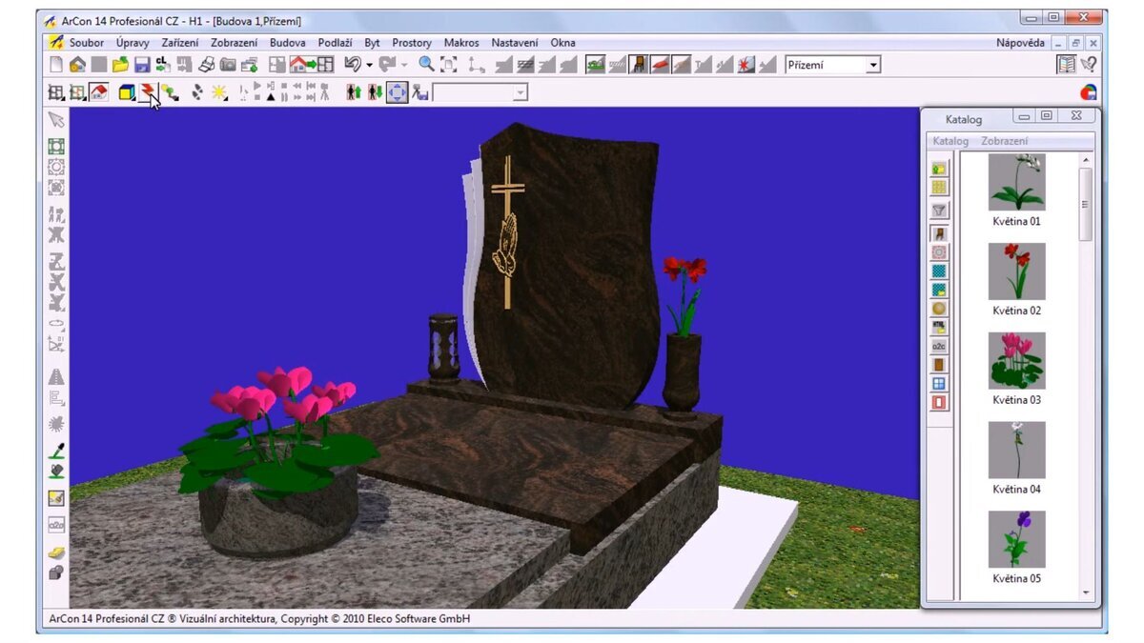This screenshot has width=1144, height=643.
Task: Click the New document icon
Action: click(56, 65)
